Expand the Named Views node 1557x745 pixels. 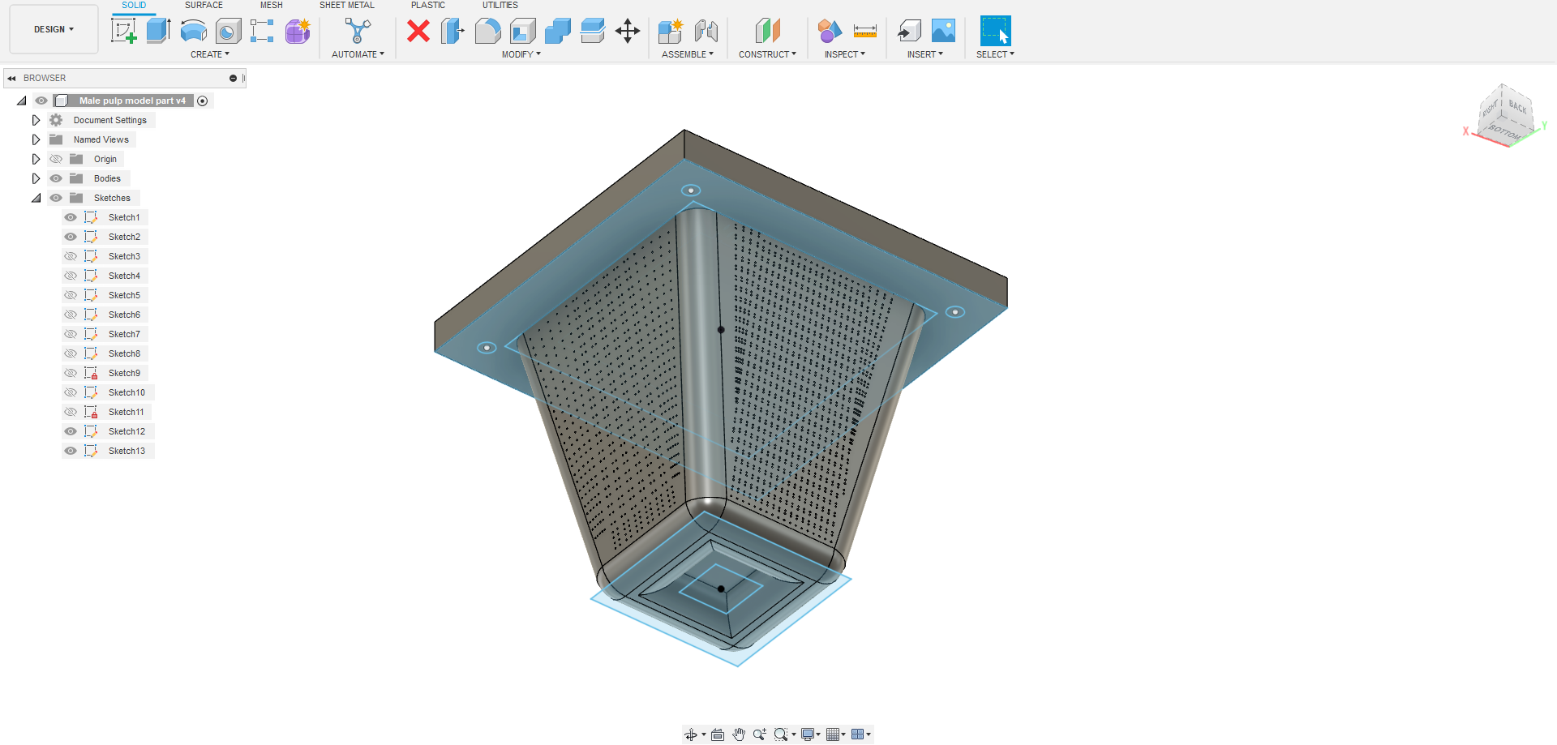point(36,139)
